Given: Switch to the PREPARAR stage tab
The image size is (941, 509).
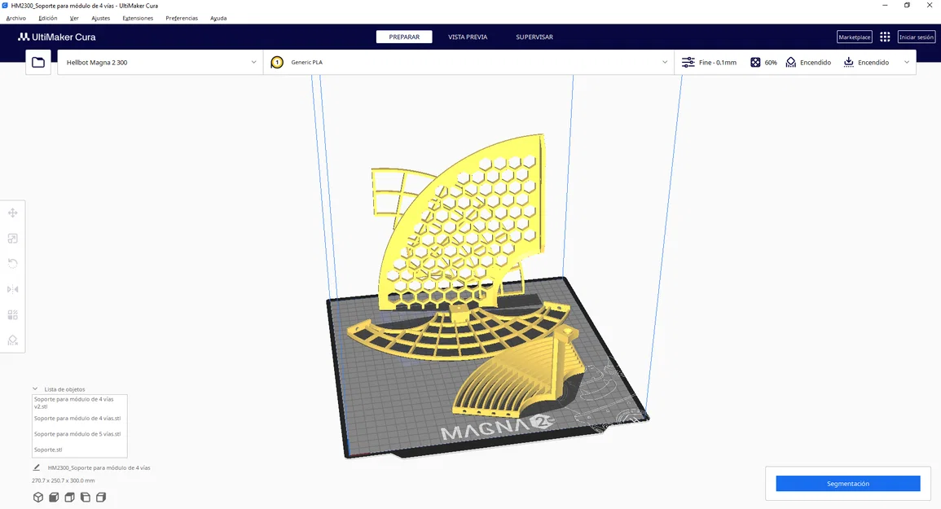Looking at the screenshot, I should 404,37.
